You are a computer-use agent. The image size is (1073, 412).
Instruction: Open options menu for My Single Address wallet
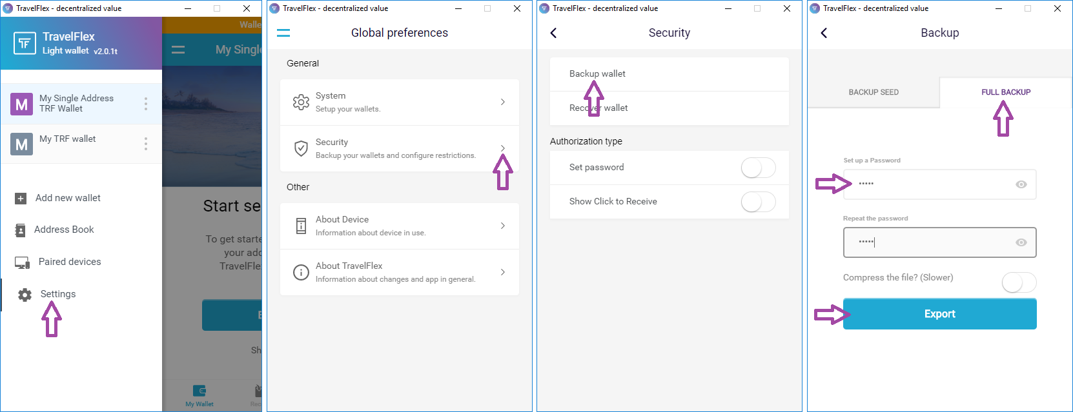tap(146, 104)
